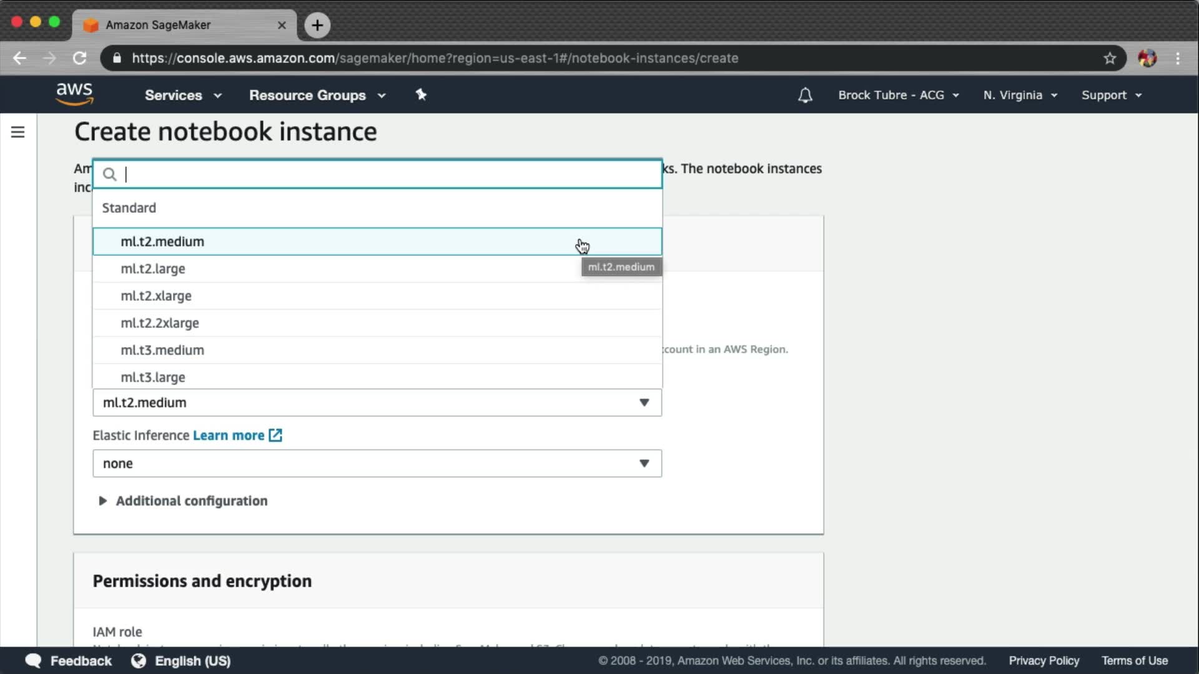This screenshot has width=1199, height=674.
Task: Click the browser profile avatar icon
Action: click(x=1147, y=59)
